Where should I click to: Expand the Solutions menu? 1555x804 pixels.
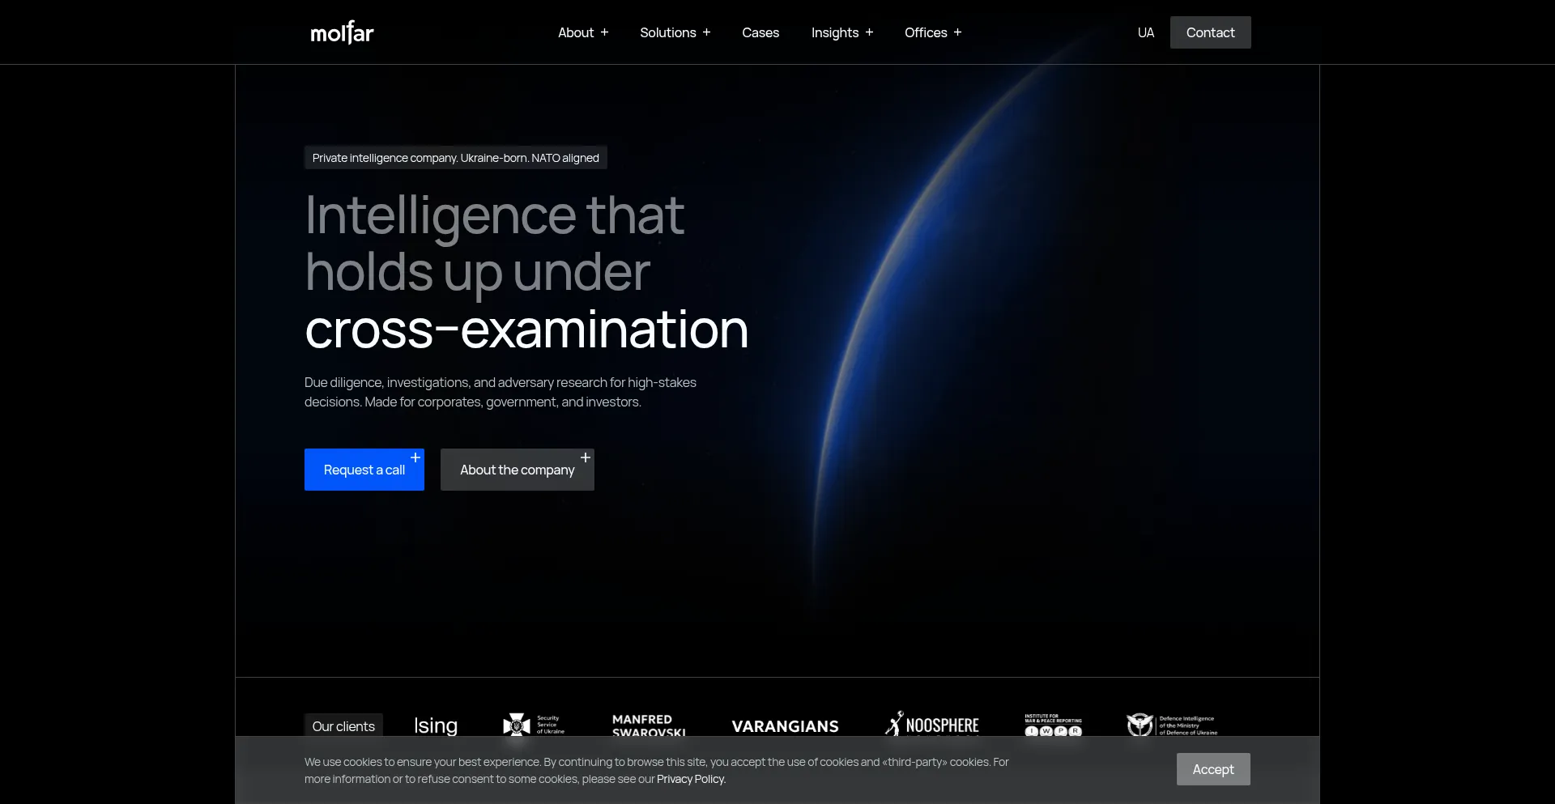(675, 32)
